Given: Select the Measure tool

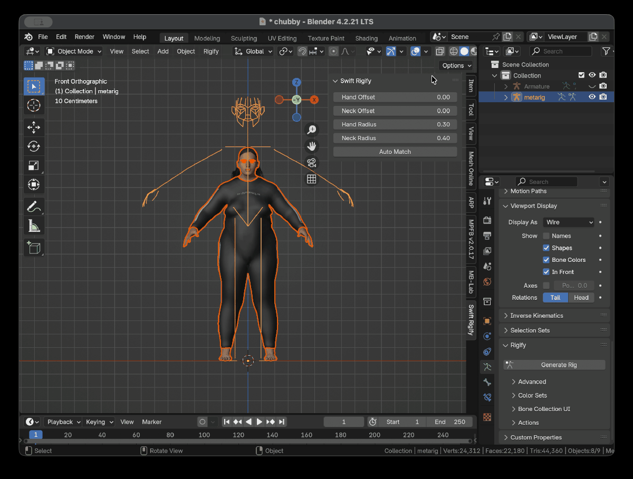Looking at the screenshot, I should [34, 226].
